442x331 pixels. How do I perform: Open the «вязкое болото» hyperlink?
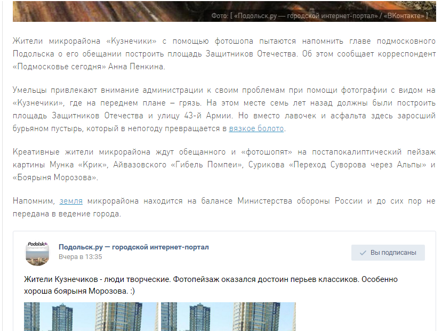pos(256,128)
